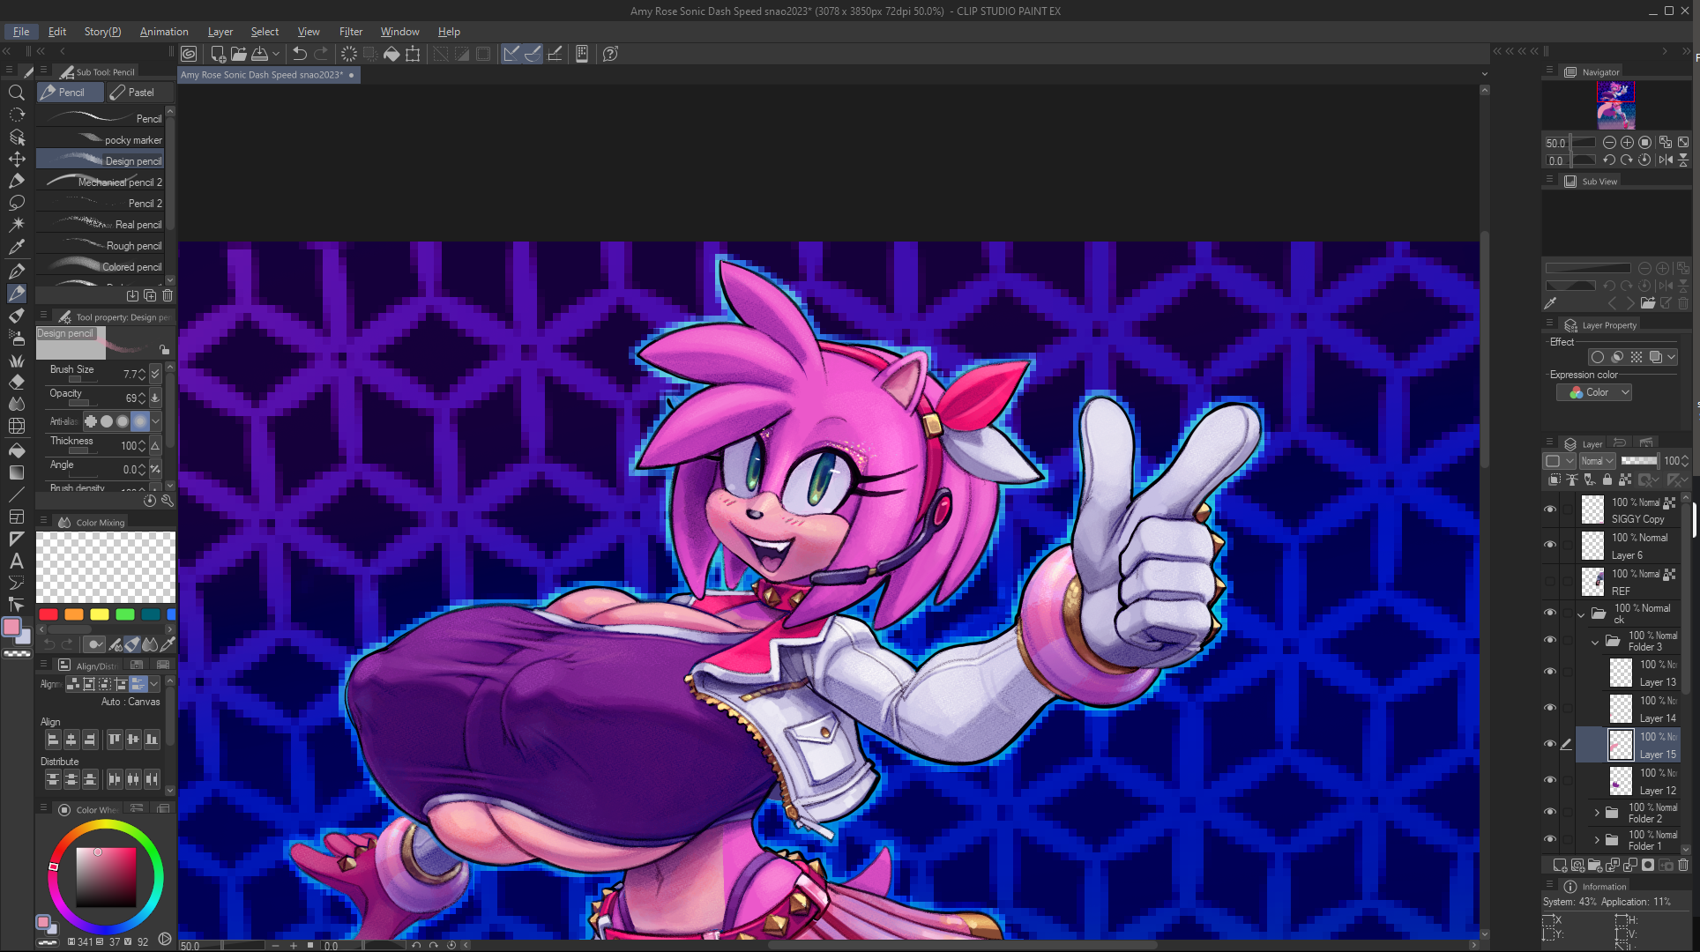Expand Folder 1
This screenshot has width=1700, height=952.
pos(1597,840)
